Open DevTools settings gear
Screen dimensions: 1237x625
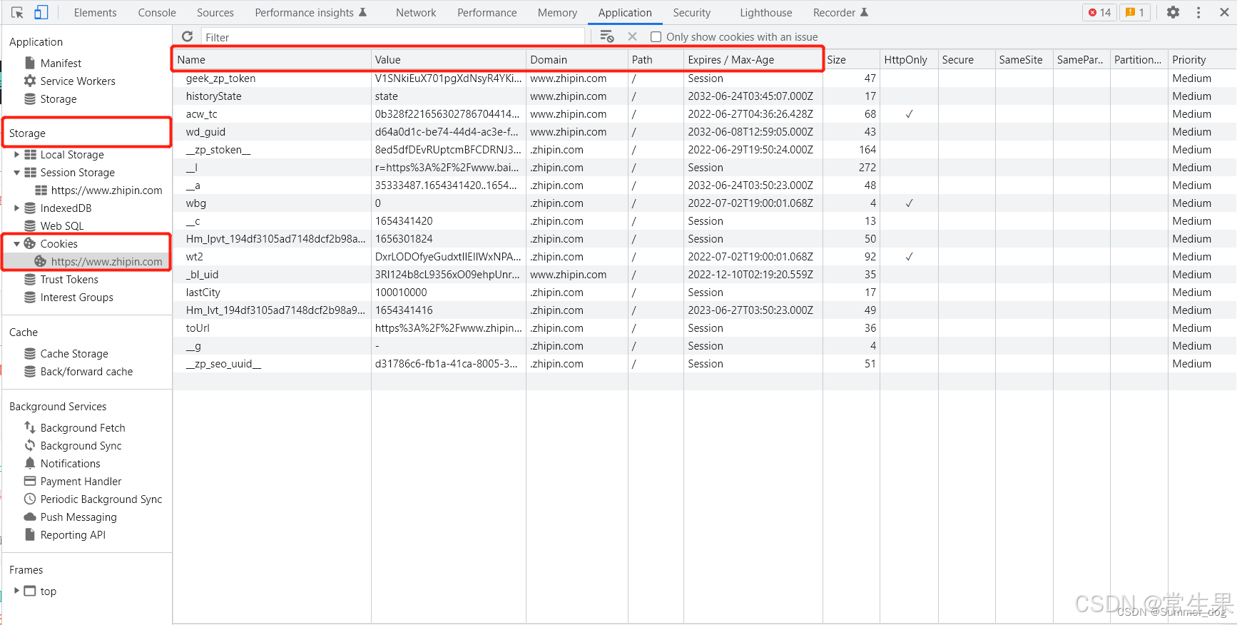[x=1173, y=12]
